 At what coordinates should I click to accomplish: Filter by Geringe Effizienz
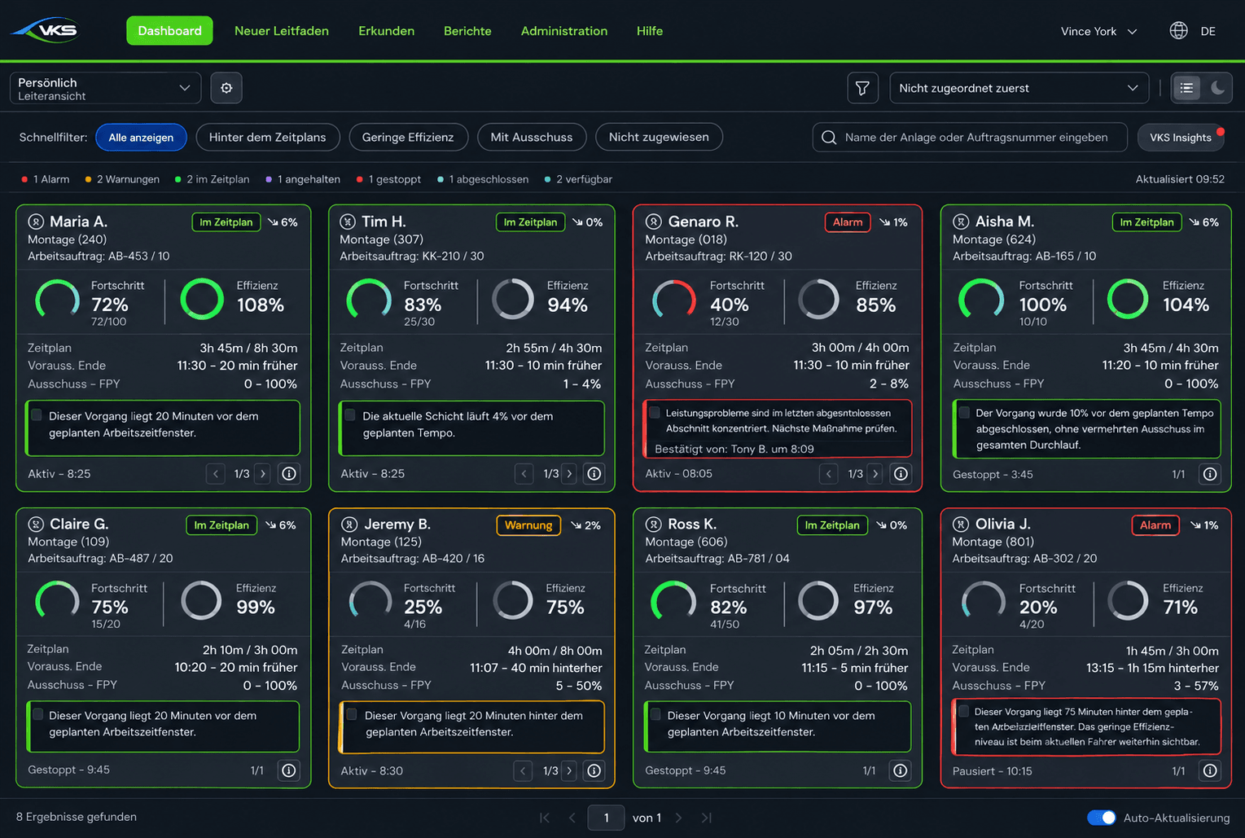408,137
